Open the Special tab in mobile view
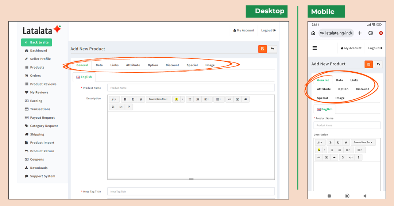The image size is (394, 206). 322,98
